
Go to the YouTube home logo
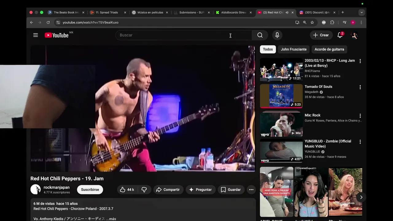pyautogui.click(x=57, y=35)
